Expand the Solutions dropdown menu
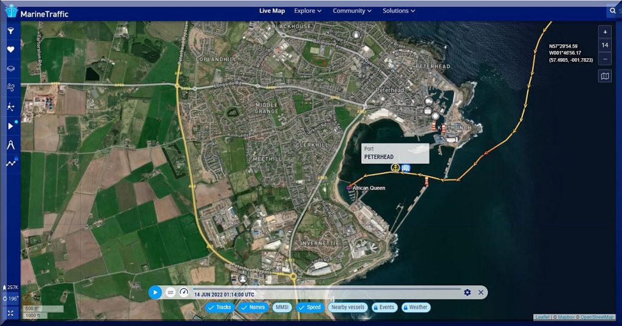This screenshot has height=326, width=622. pyautogui.click(x=398, y=11)
